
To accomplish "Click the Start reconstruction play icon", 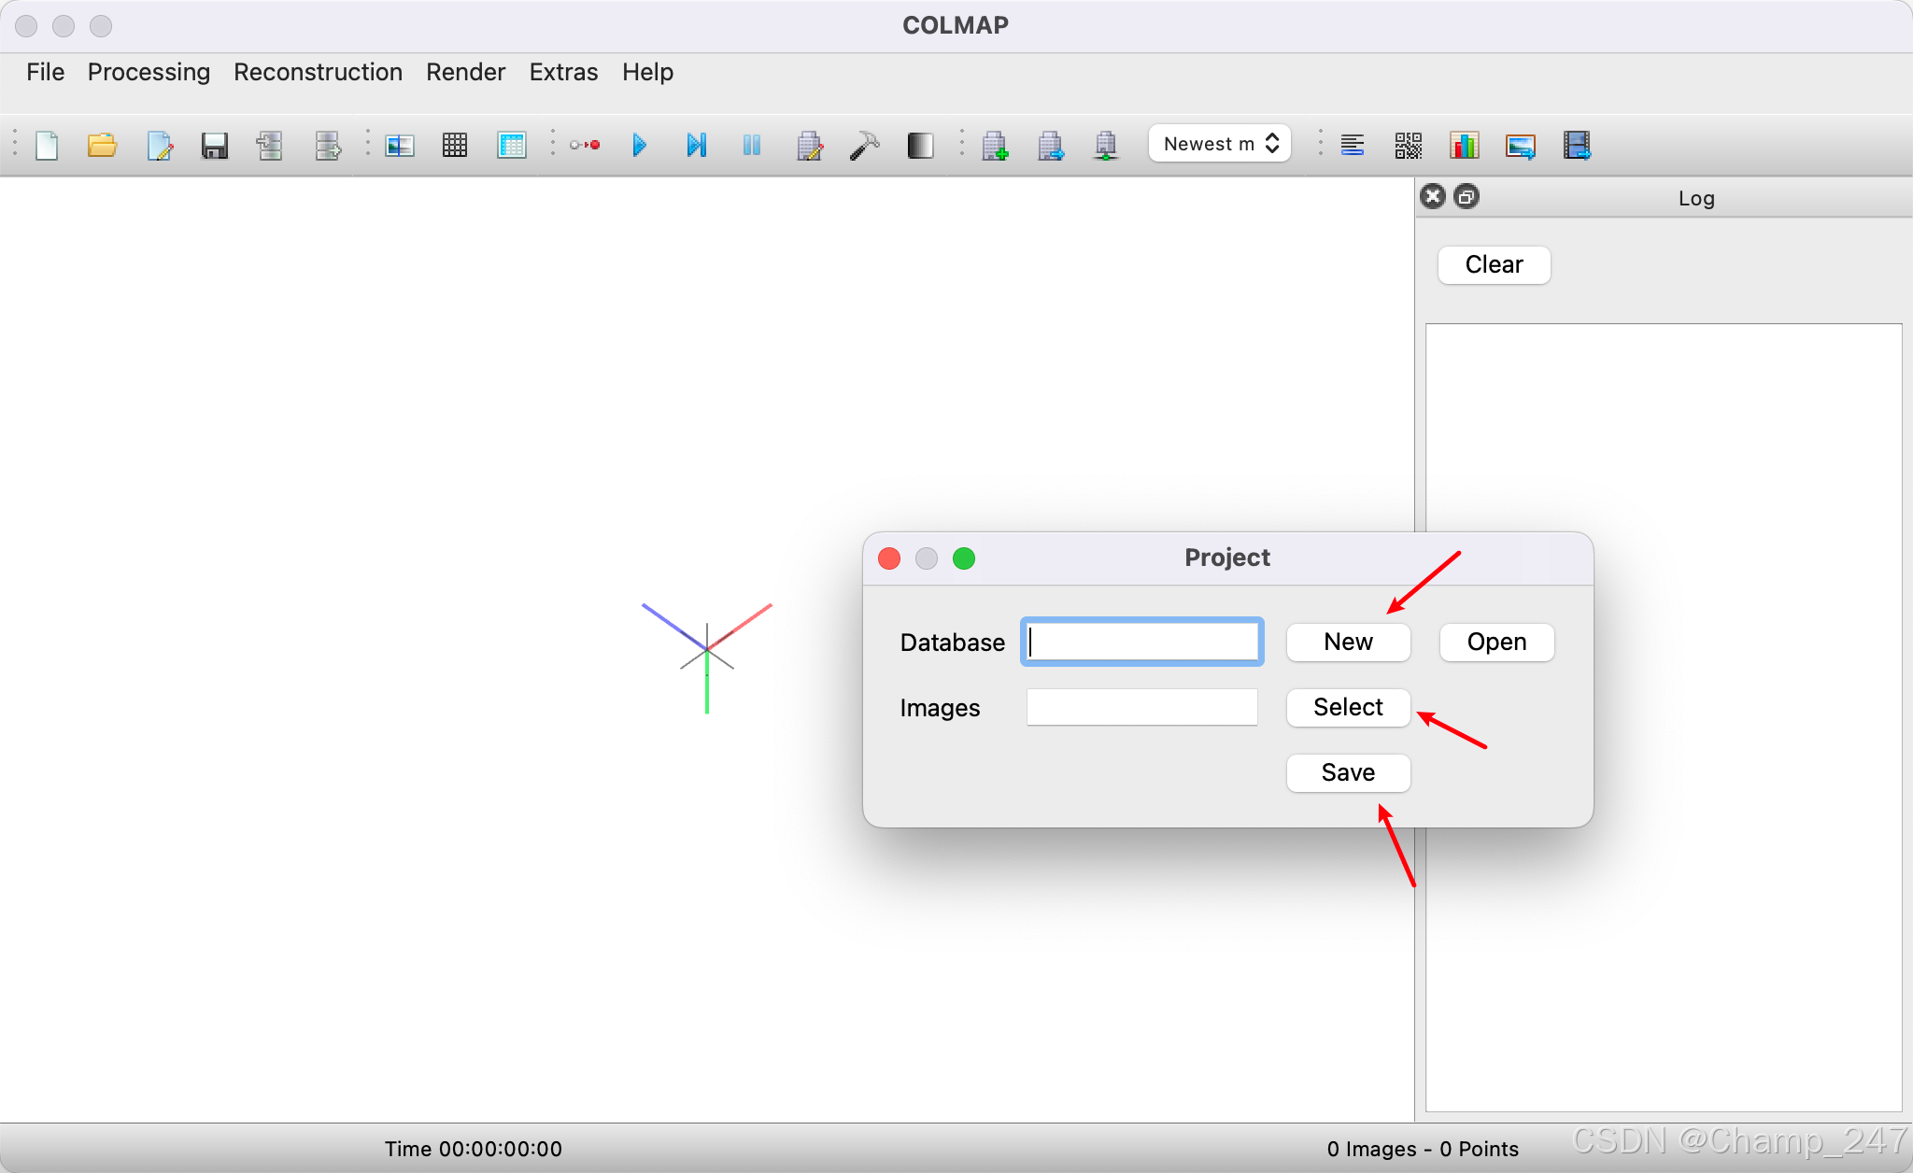I will (x=640, y=146).
